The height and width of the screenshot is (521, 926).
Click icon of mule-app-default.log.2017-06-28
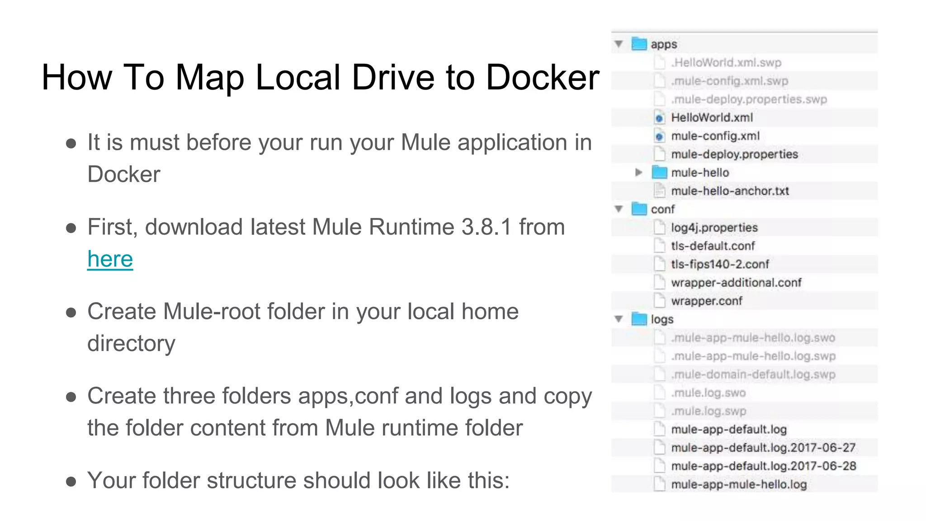coord(660,466)
